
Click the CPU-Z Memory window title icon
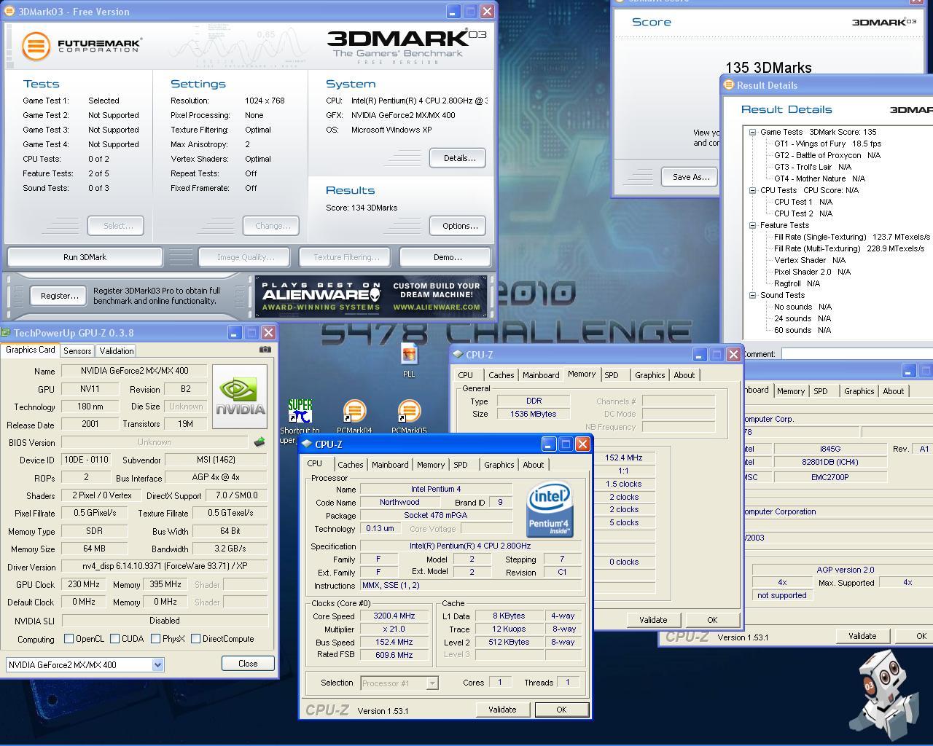[x=458, y=354]
